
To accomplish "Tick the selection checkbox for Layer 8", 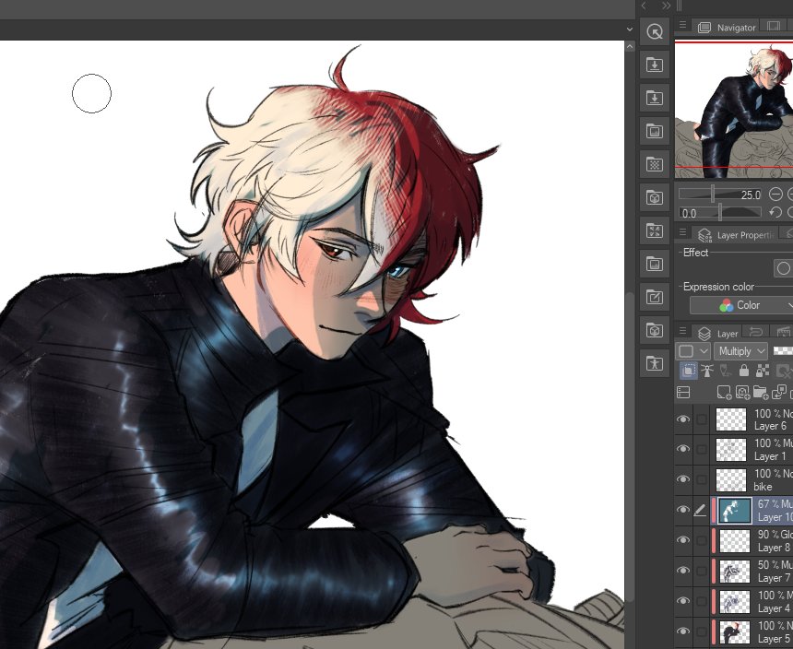I will (702, 540).
